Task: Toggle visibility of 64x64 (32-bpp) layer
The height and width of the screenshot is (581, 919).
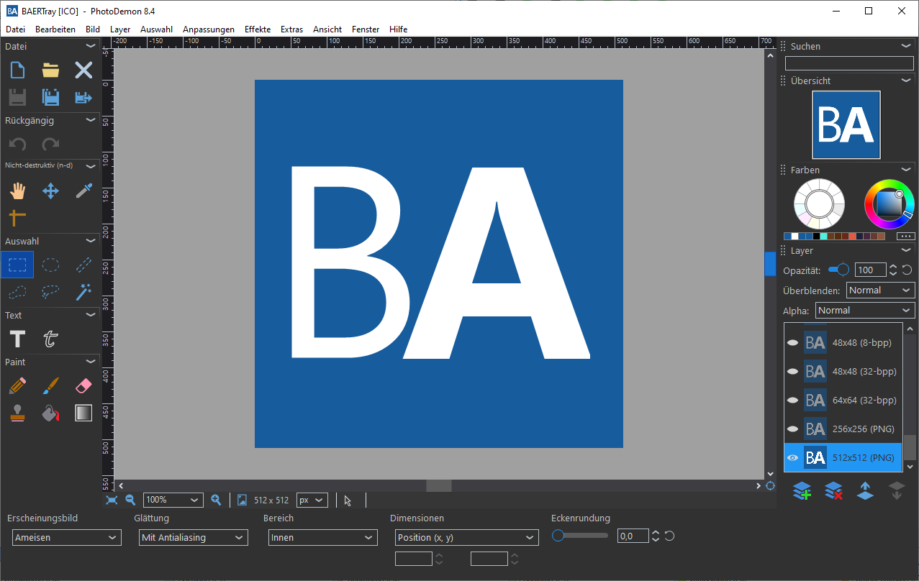Action: (x=792, y=400)
